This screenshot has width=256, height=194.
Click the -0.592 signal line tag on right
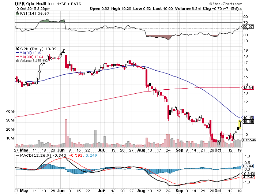[248, 177]
